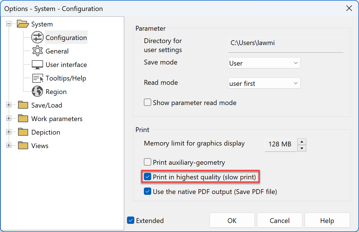Click the Views folder icon

pos(23,145)
